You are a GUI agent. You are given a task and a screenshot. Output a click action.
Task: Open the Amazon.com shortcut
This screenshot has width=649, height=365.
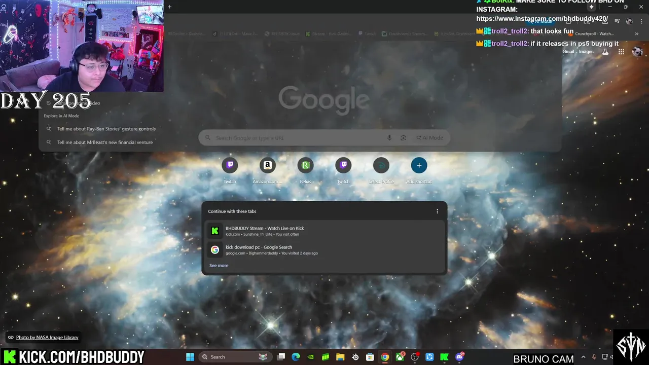[x=267, y=170]
